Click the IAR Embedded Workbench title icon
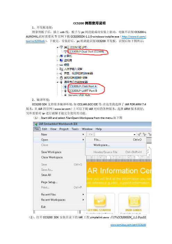172x244 pixels. point(36,124)
